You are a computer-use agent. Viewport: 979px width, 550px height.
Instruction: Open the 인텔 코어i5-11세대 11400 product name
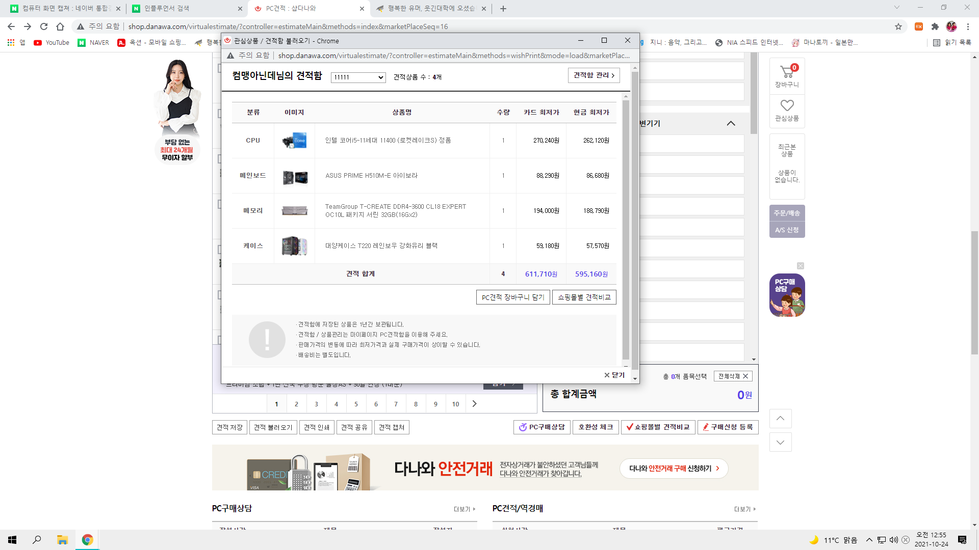click(388, 141)
